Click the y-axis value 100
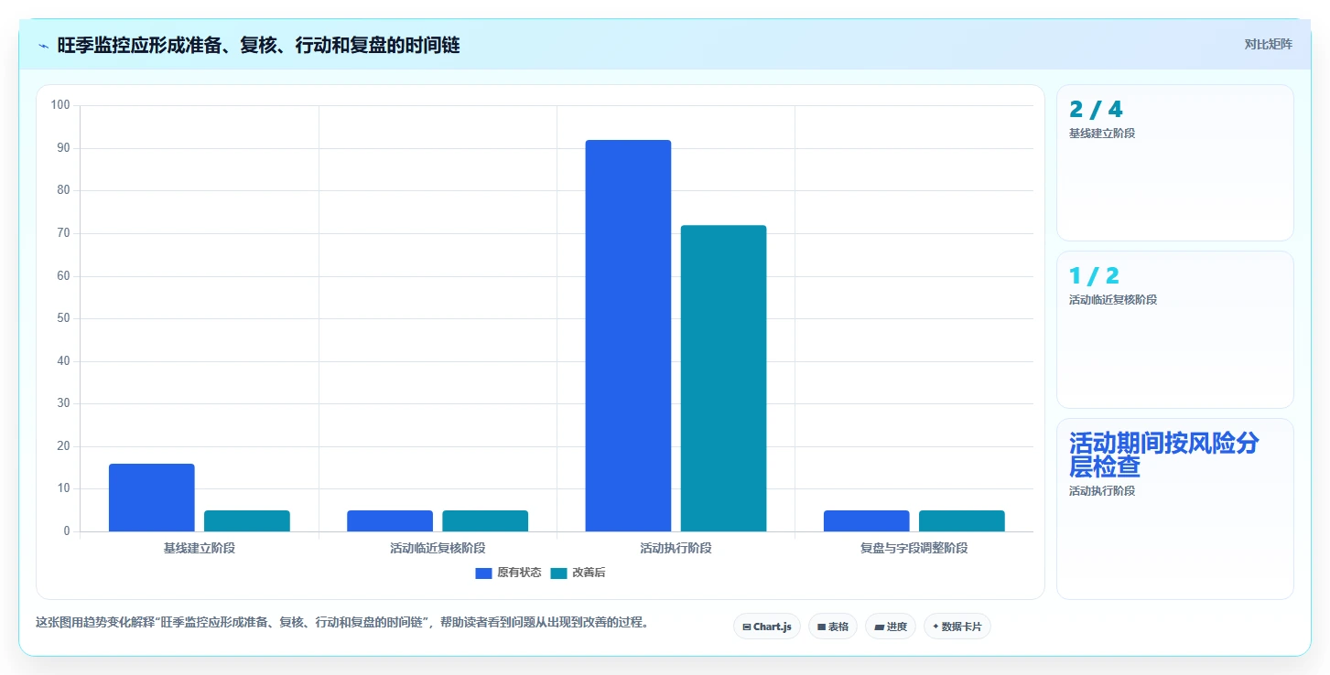Screen dimensions: 1330x675 click(60, 105)
